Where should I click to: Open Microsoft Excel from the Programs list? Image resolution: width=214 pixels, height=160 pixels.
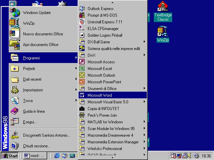pos(113,68)
